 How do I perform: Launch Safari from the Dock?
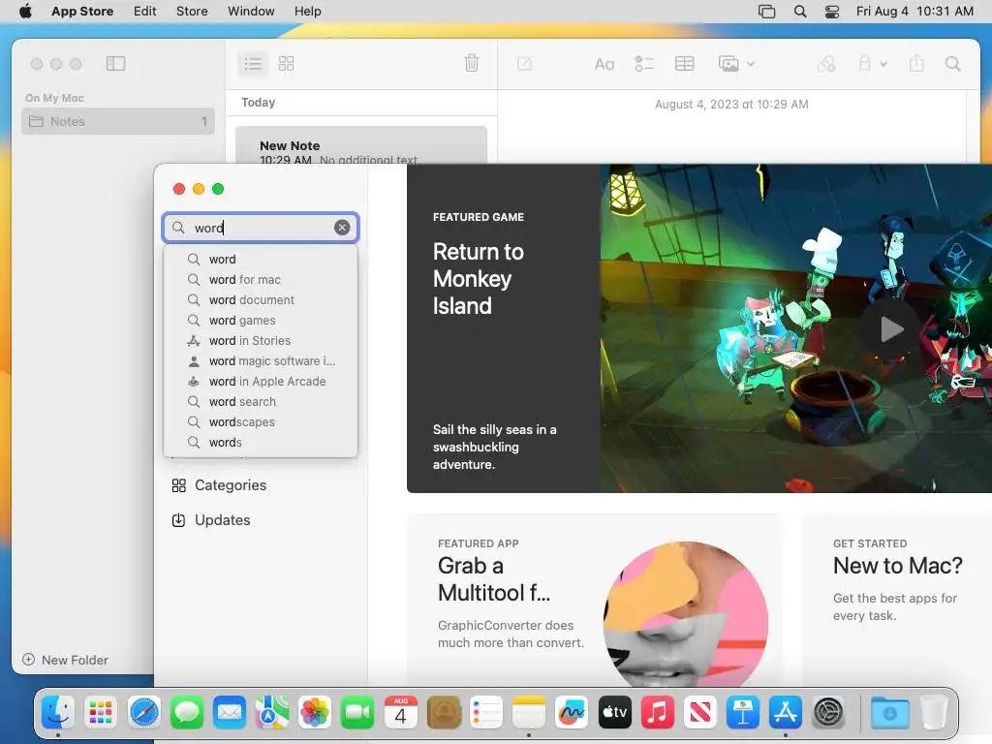[x=144, y=712]
